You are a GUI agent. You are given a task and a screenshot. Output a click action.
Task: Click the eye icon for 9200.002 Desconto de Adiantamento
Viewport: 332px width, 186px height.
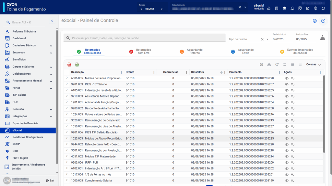tap(286, 108)
